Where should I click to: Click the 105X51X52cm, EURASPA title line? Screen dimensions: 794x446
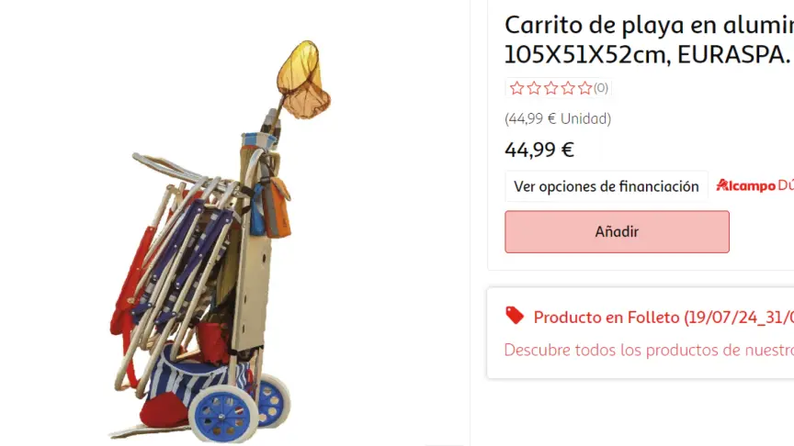[x=648, y=55]
